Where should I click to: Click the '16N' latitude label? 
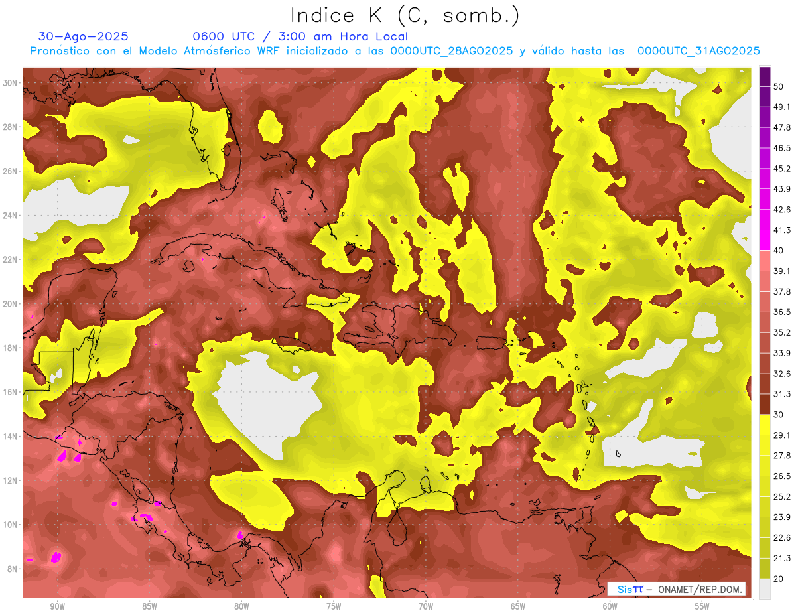pyautogui.click(x=10, y=393)
